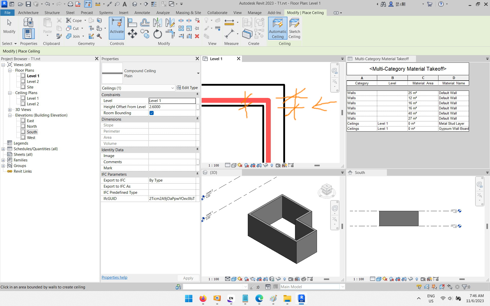Select the Move tool in Modify panel
490x306 pixels.
point(132,33)
